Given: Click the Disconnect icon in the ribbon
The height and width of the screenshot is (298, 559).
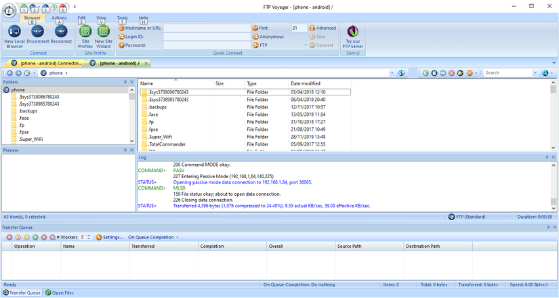Looking at the screenshot, I should pyautogui.click(x=37, y=32).
